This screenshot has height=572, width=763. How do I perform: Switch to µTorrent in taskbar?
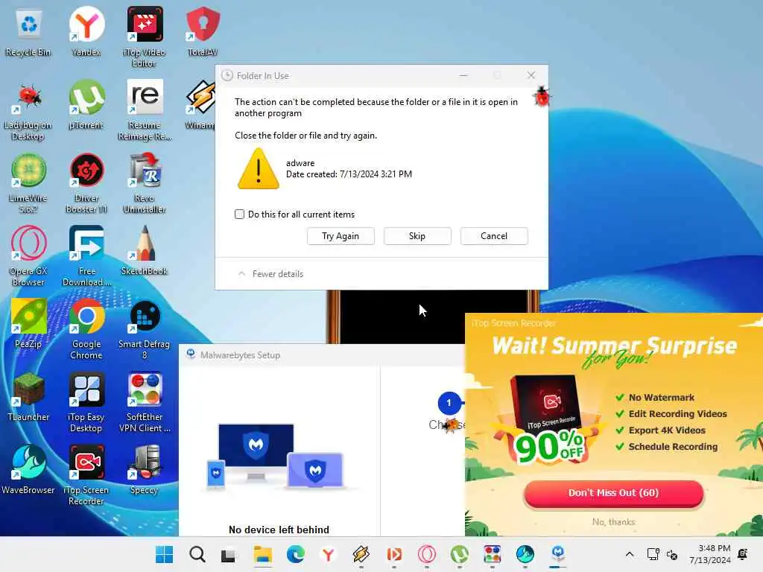tap(460, 554)
